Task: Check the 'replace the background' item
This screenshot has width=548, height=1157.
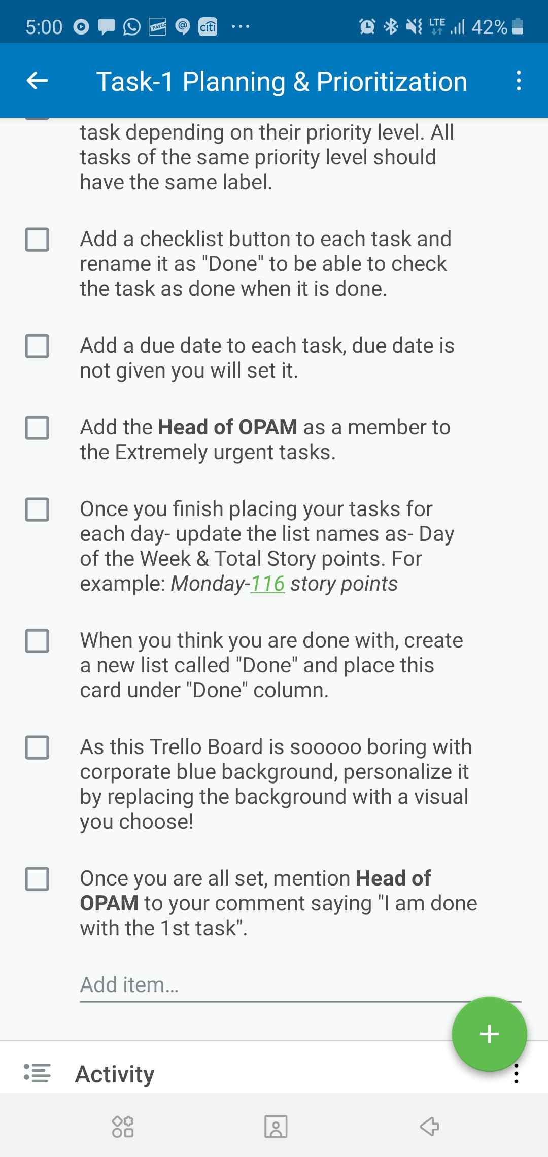Action: click(x=37, y=747)
